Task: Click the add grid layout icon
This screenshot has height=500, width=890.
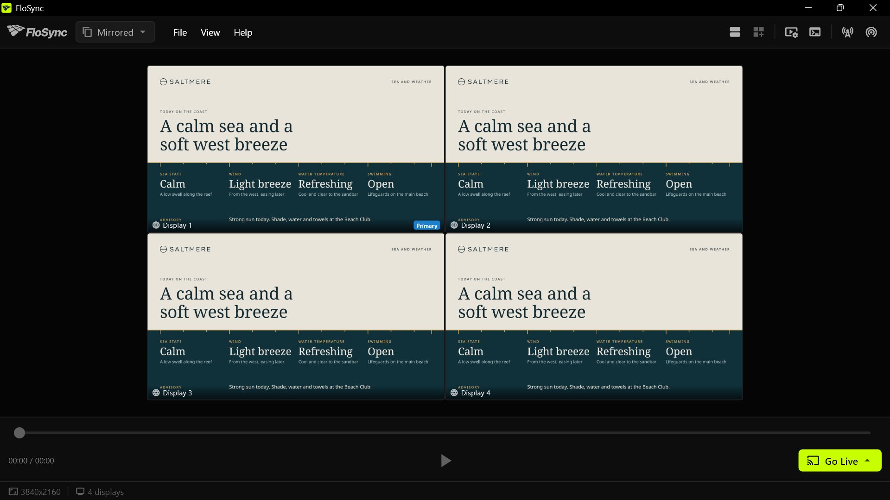Action: (758, 32)
